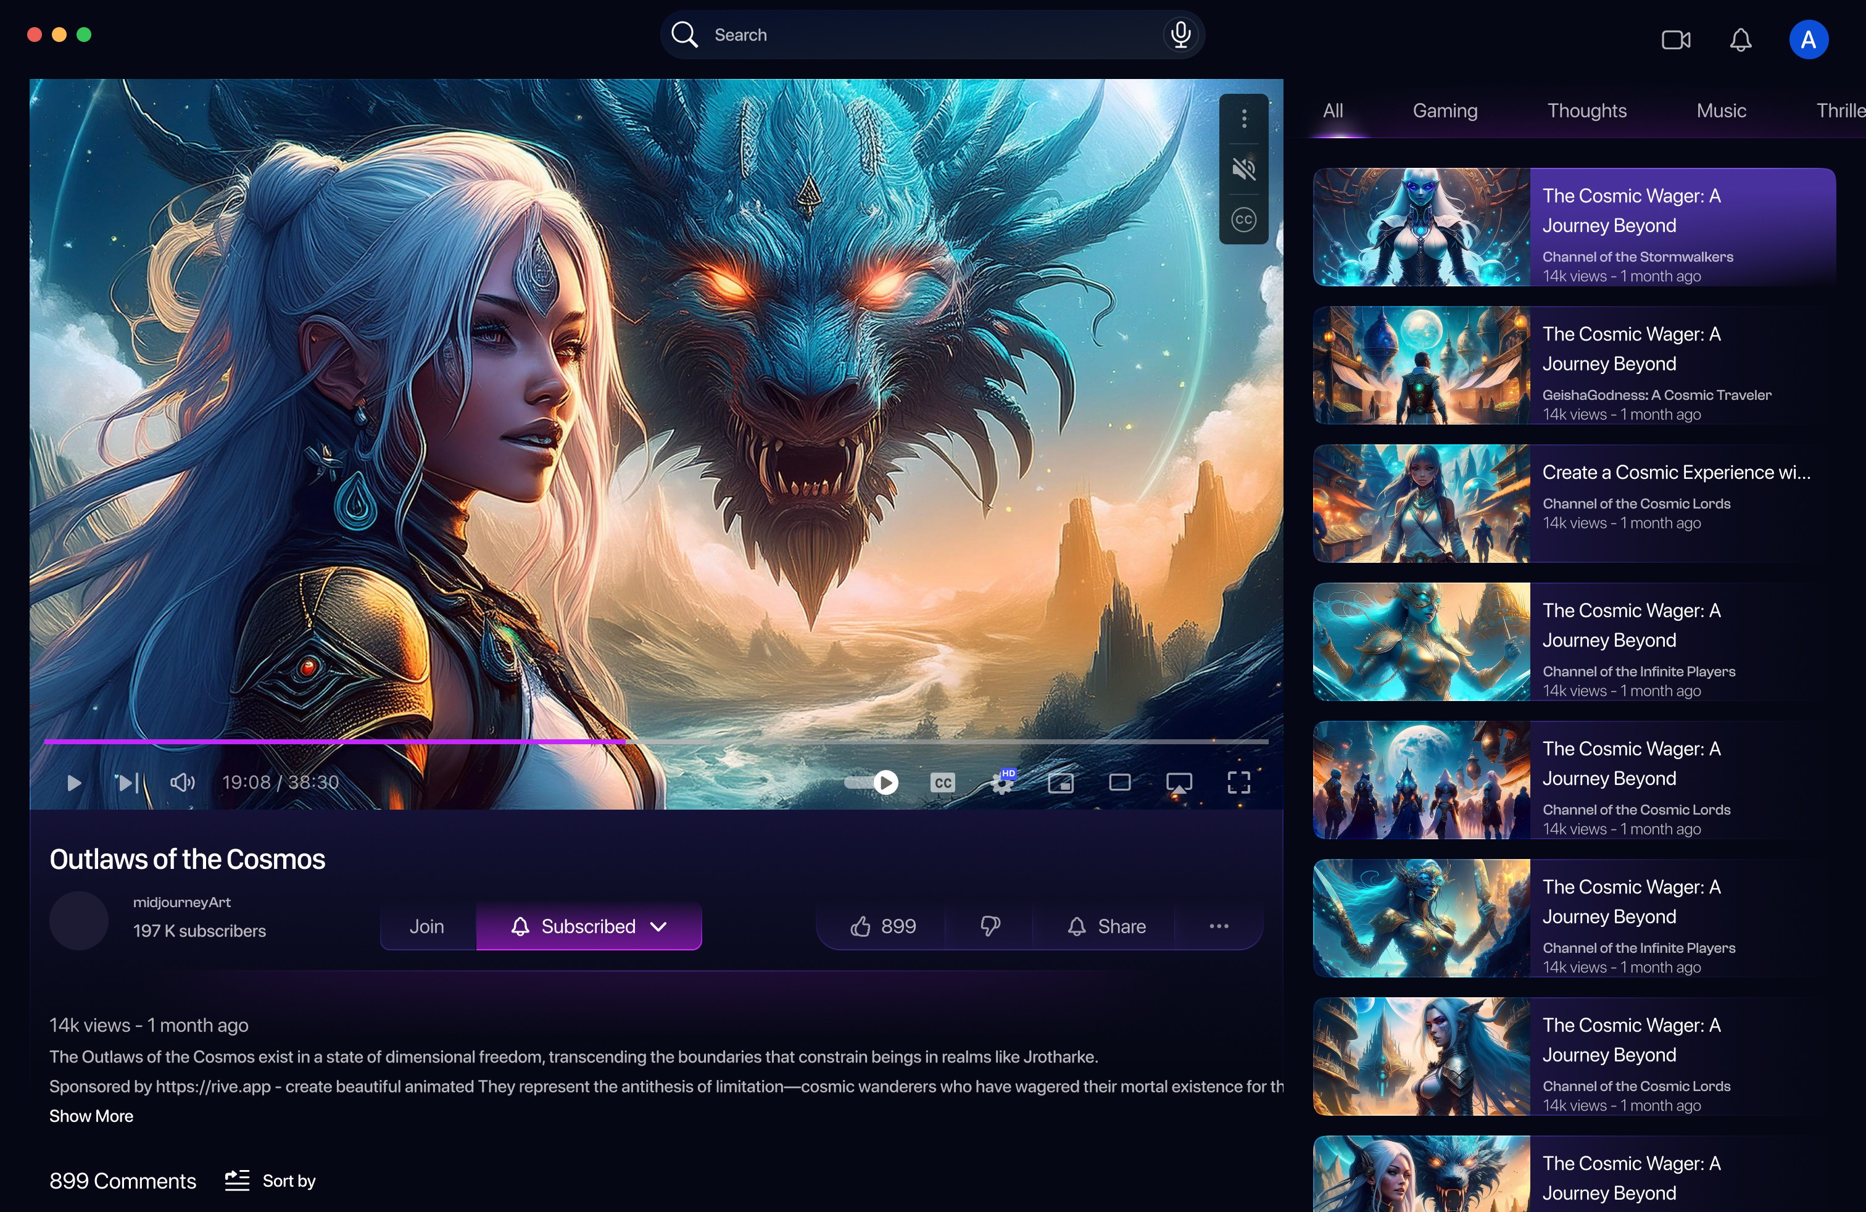Enter fullscreen mode

[1238, 782]
